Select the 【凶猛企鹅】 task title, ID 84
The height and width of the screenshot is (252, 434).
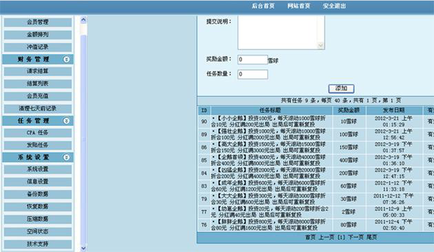click(268, 173)
